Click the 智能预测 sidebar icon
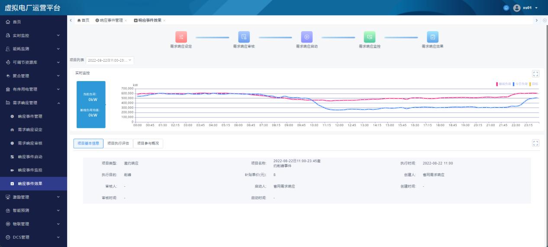 pyautogui.click(x=7, y=211)
